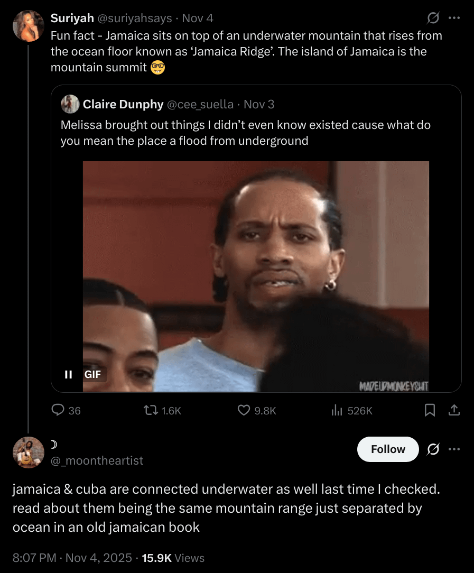The width and height of the screenshot is (474, 573).
Task: Open the more options menu on Suriyah's post
Action: pyautogui.click(x=454, y=19)
